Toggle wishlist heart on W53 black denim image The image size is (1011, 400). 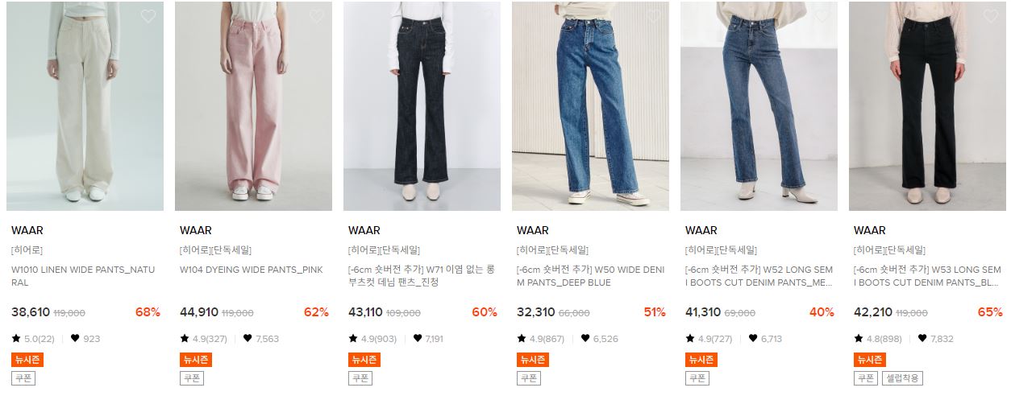click(991, 16)
